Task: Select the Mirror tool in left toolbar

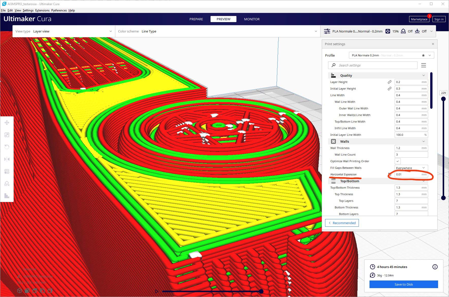Action: 7,159
